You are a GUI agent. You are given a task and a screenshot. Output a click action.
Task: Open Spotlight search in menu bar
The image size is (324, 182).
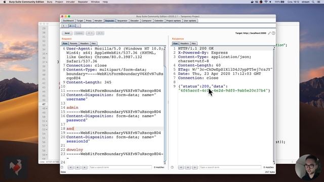313,2
